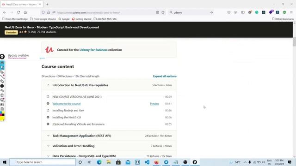Click the padlock site security icon
Screen dimensions: 296x166
[49, 12]
